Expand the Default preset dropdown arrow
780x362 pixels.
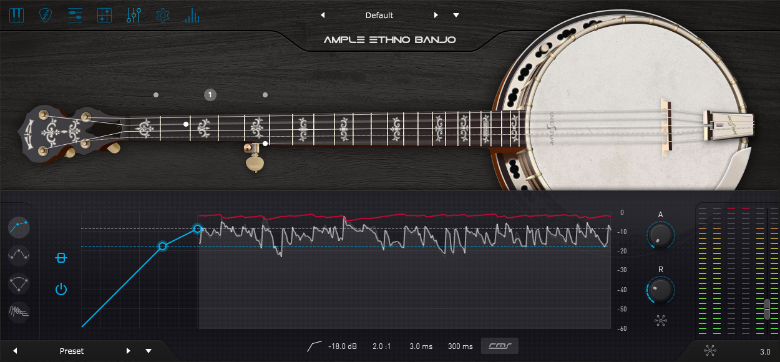pyautogui.click(x=456, y=15)
